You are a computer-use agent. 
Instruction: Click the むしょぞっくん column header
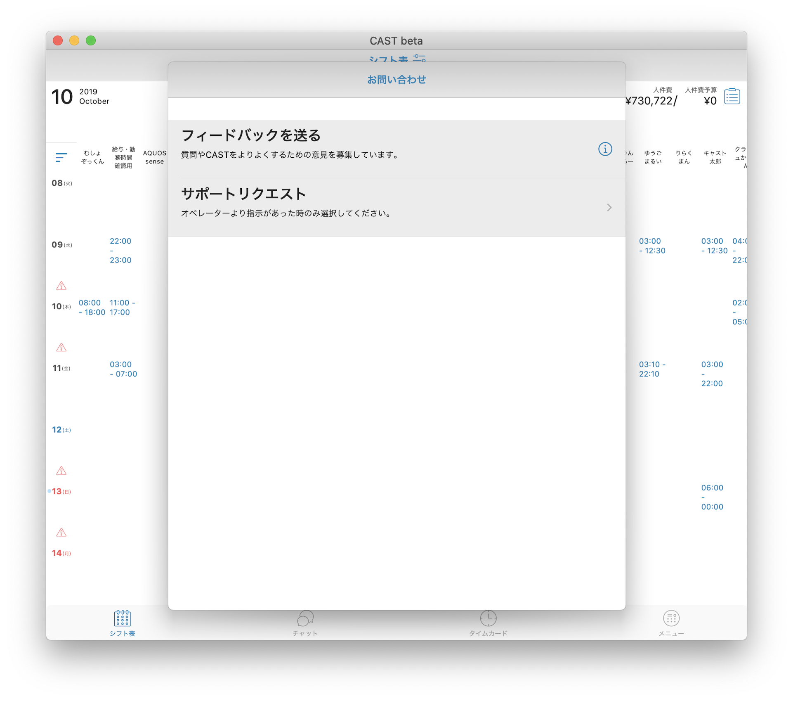(x=92, y=157)
